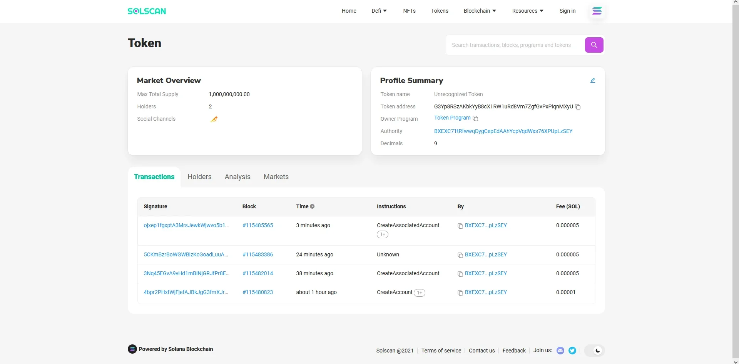
Task: Click the Solscan logo
Action: [147, 11]
